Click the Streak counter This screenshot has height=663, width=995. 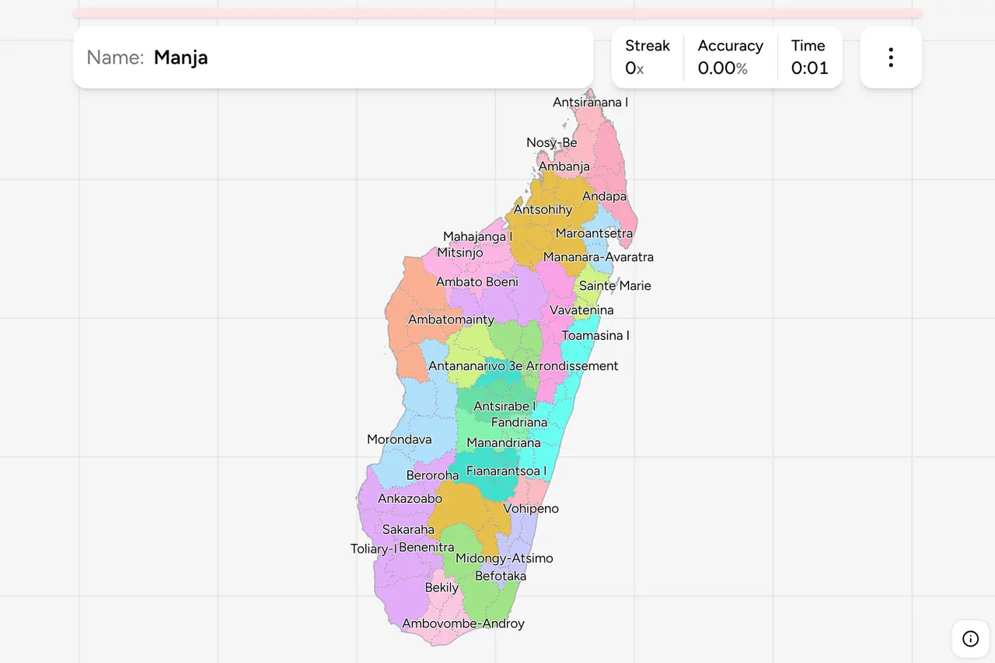point(648,57)
